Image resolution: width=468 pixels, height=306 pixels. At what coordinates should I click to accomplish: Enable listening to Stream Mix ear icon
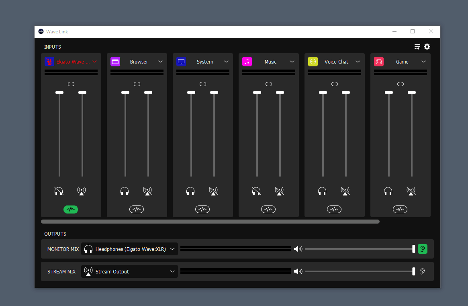pyautogui.click(x=422, y=271)
